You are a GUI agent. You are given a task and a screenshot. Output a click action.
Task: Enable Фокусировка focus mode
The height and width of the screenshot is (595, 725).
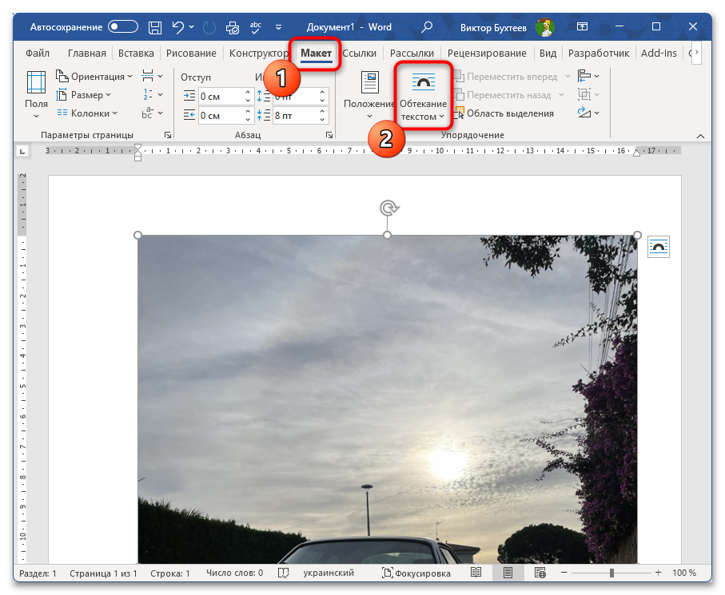point(416,573)
